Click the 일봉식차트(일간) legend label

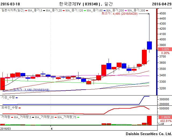[13, 10]
